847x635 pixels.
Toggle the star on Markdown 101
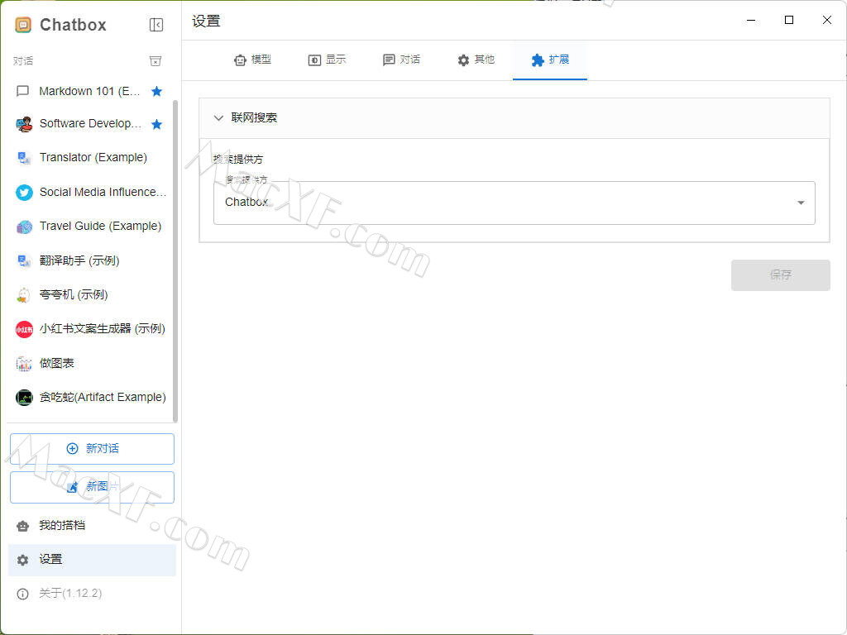[156, 91]
